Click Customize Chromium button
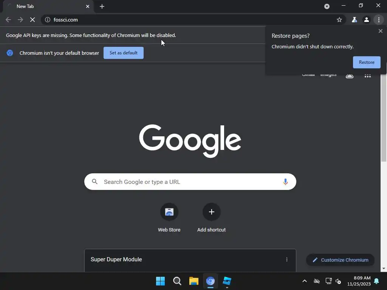387x290 pixels. (341, 260)
